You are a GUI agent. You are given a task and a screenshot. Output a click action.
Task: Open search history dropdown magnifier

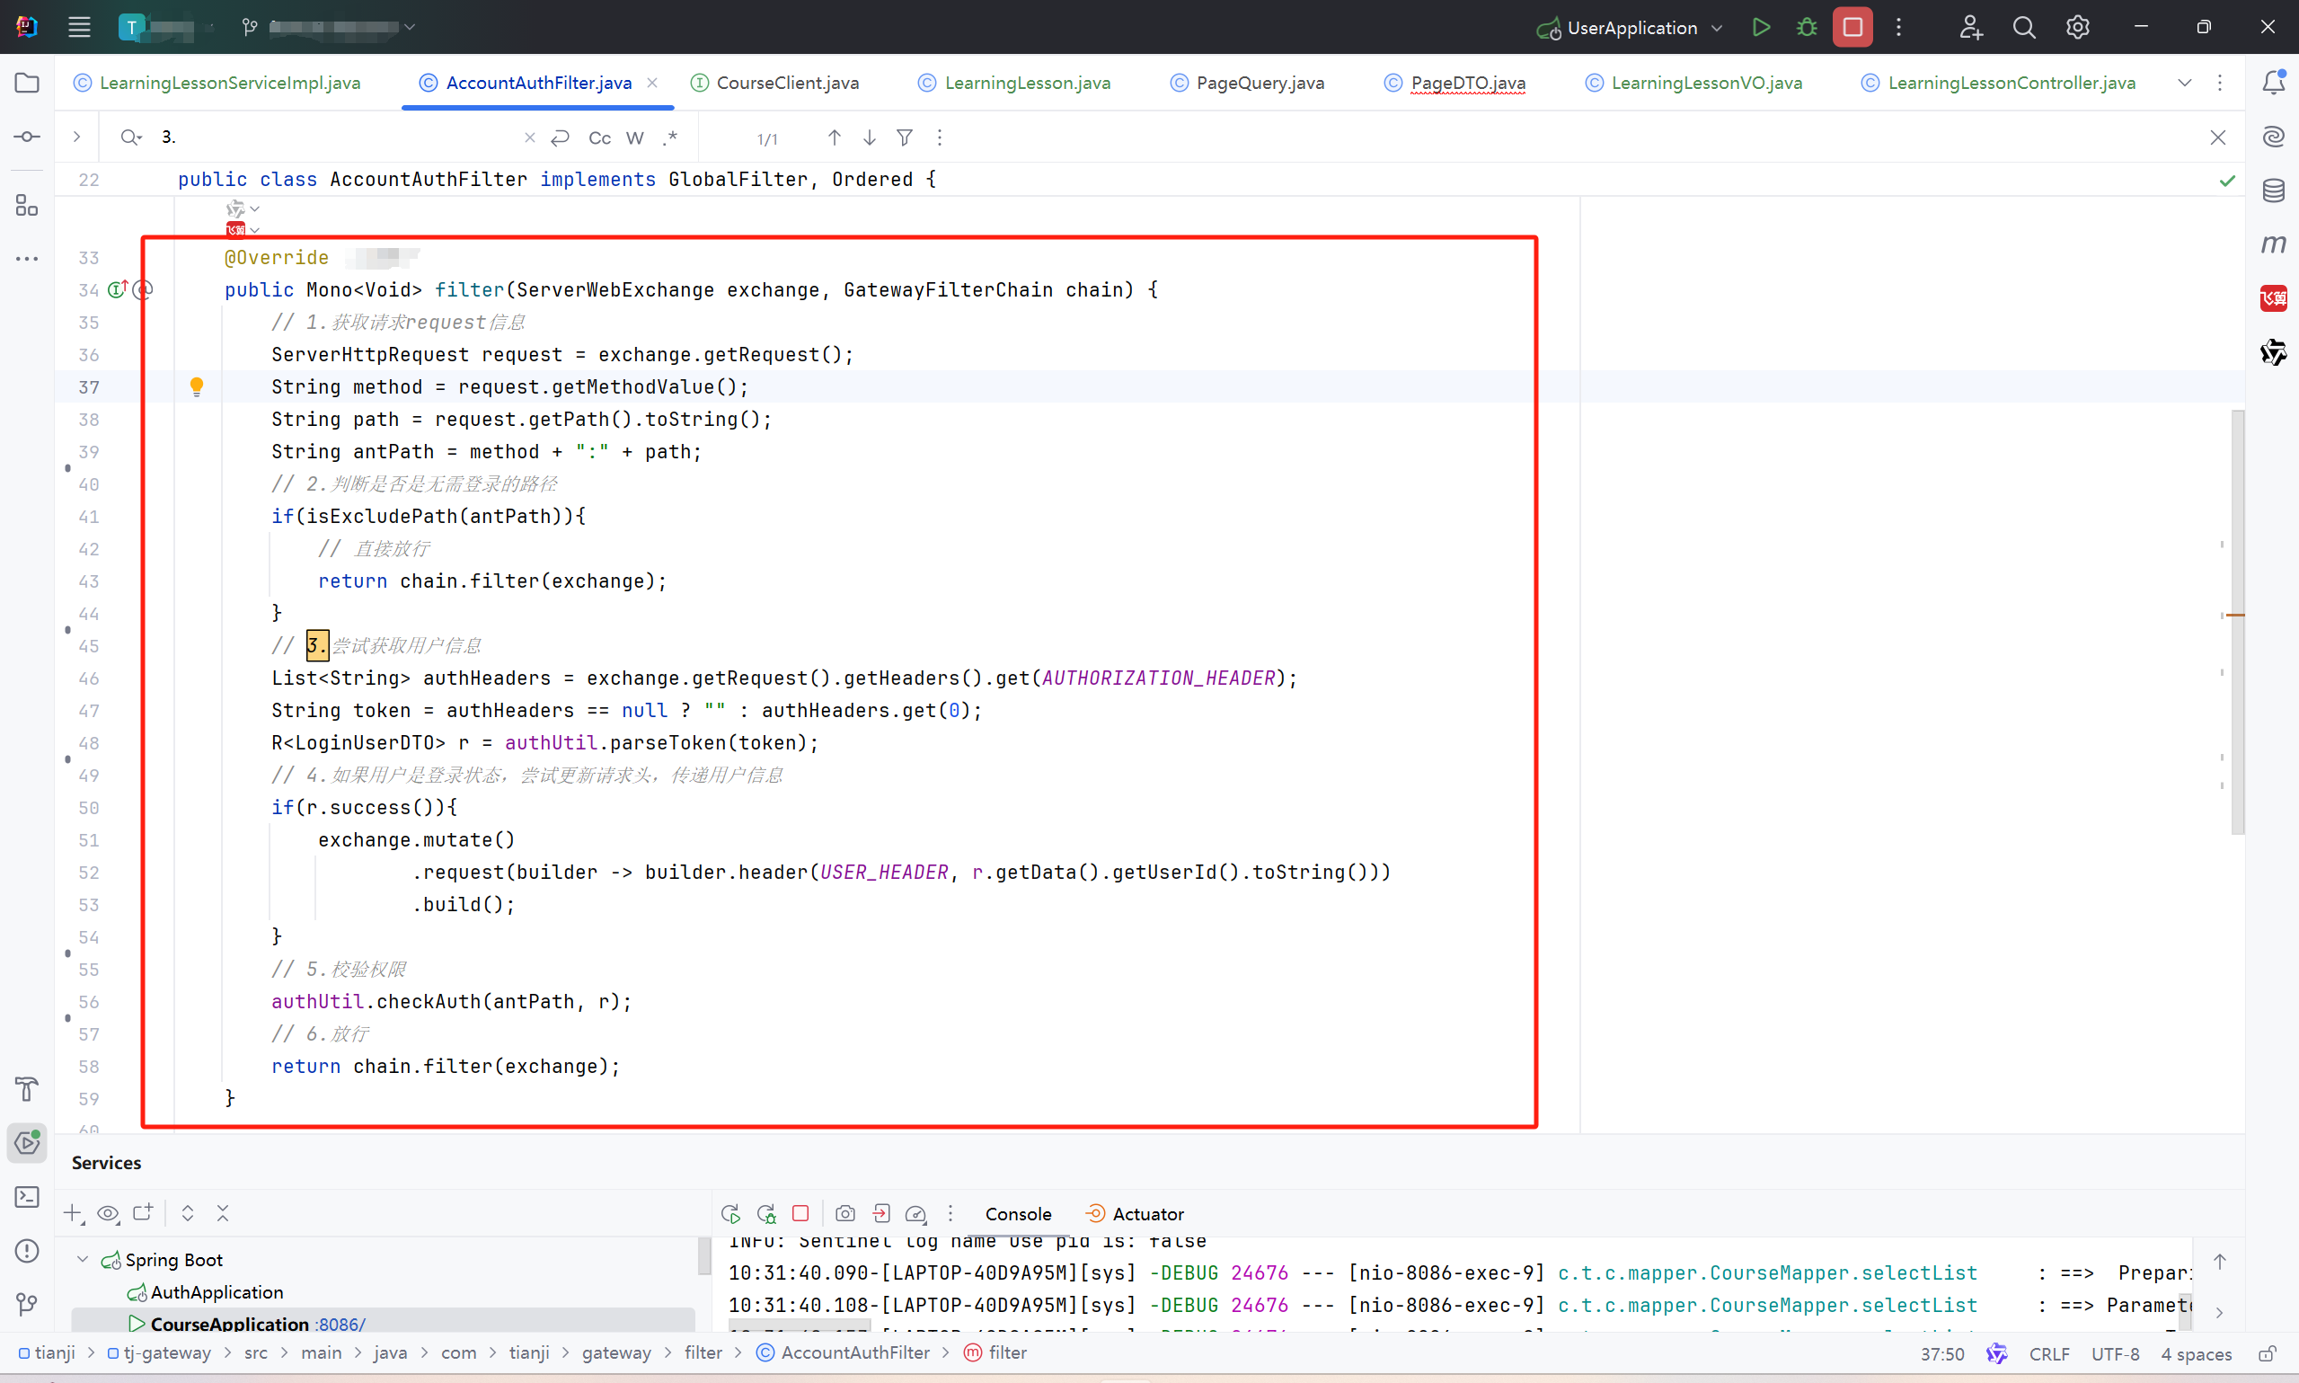click(x=130, y=137)
